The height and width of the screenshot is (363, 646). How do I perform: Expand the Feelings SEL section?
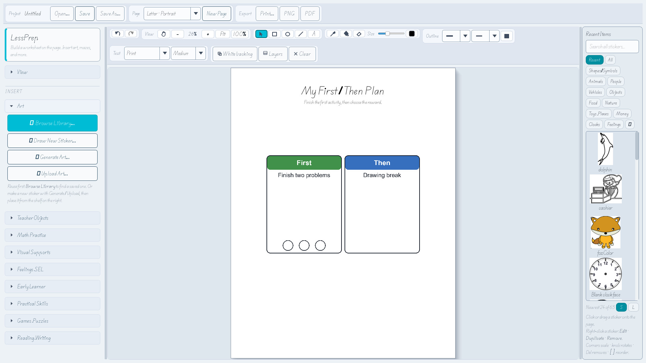pyautogui.click(x=52, y=270)
